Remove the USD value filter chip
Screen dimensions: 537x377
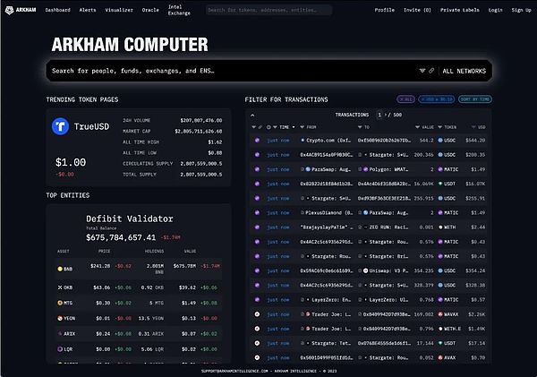(437, 99)
